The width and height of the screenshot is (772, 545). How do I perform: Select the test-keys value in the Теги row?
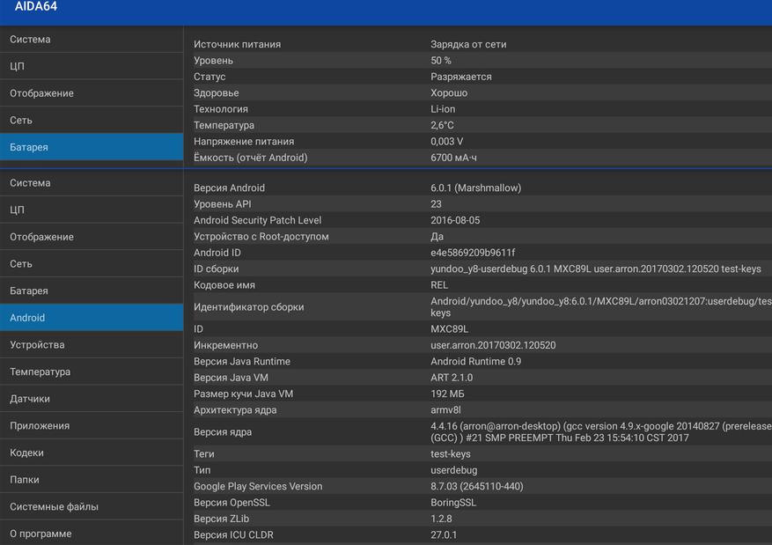[x=451, y=454]
